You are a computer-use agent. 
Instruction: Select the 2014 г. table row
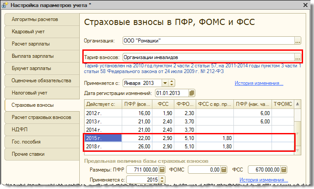189,130
